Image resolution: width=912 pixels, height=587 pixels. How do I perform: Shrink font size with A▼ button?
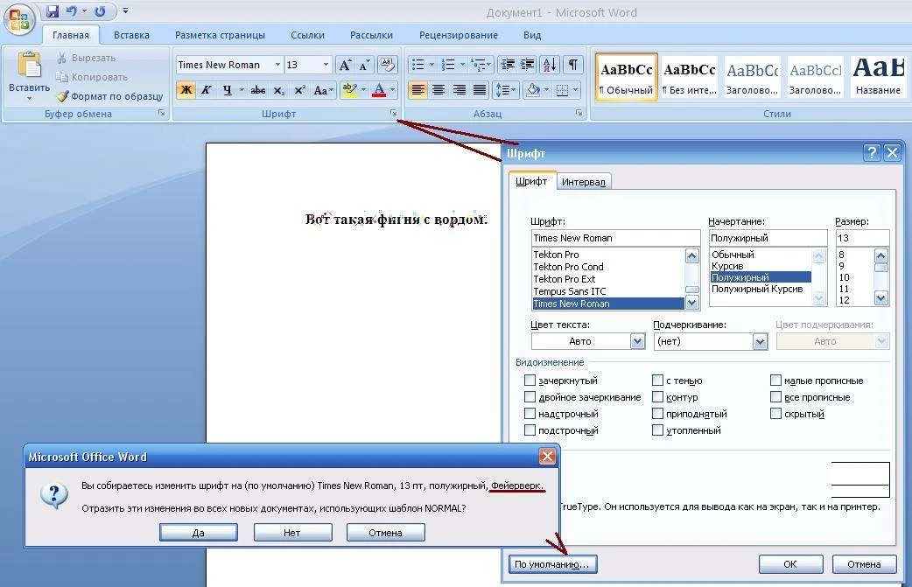click(365, 65)
